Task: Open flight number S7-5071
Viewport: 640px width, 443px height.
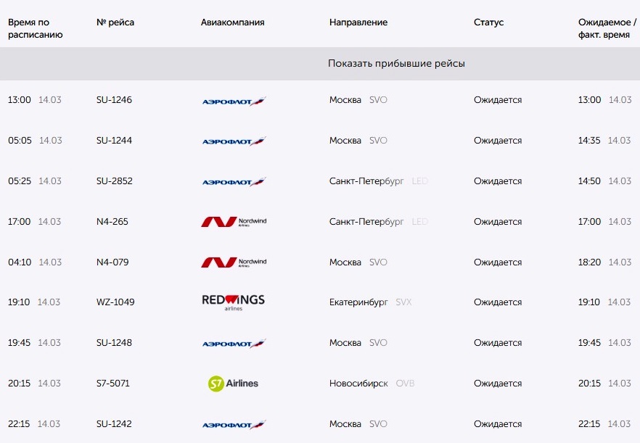Action: (x=112, y=383)
